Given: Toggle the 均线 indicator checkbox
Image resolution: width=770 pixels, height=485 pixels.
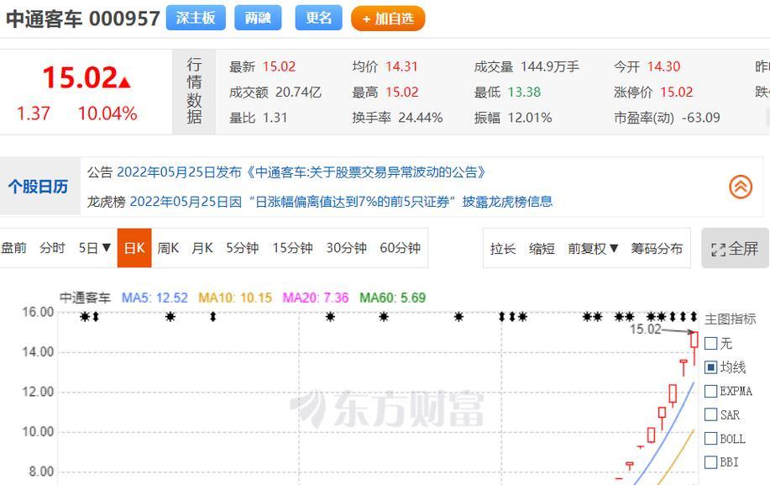Looking at the screenshot, I should click(x=710, y=367).
